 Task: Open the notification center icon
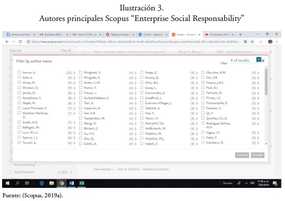point(275,184)
